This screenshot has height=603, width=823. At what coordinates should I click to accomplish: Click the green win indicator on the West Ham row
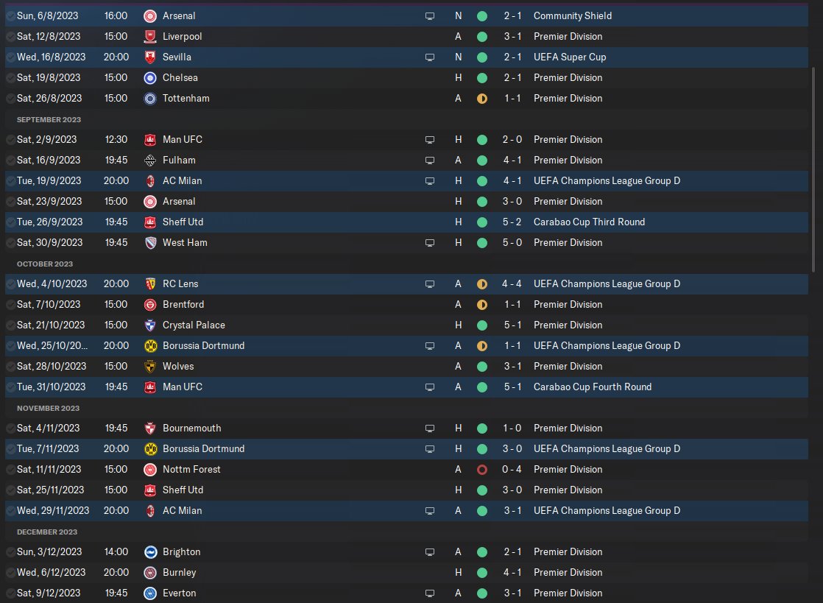tap(482, 243)
